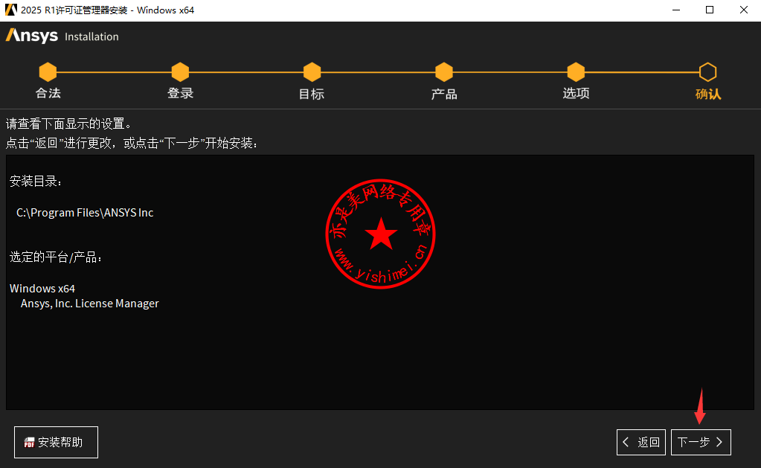The width and height of the screenshot is (761, 468).
Task: Open 安装帮助 installation help PDF
Action: coord(57,442)
